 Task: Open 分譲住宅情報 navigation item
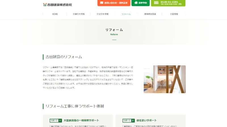[x=79, y=14]
